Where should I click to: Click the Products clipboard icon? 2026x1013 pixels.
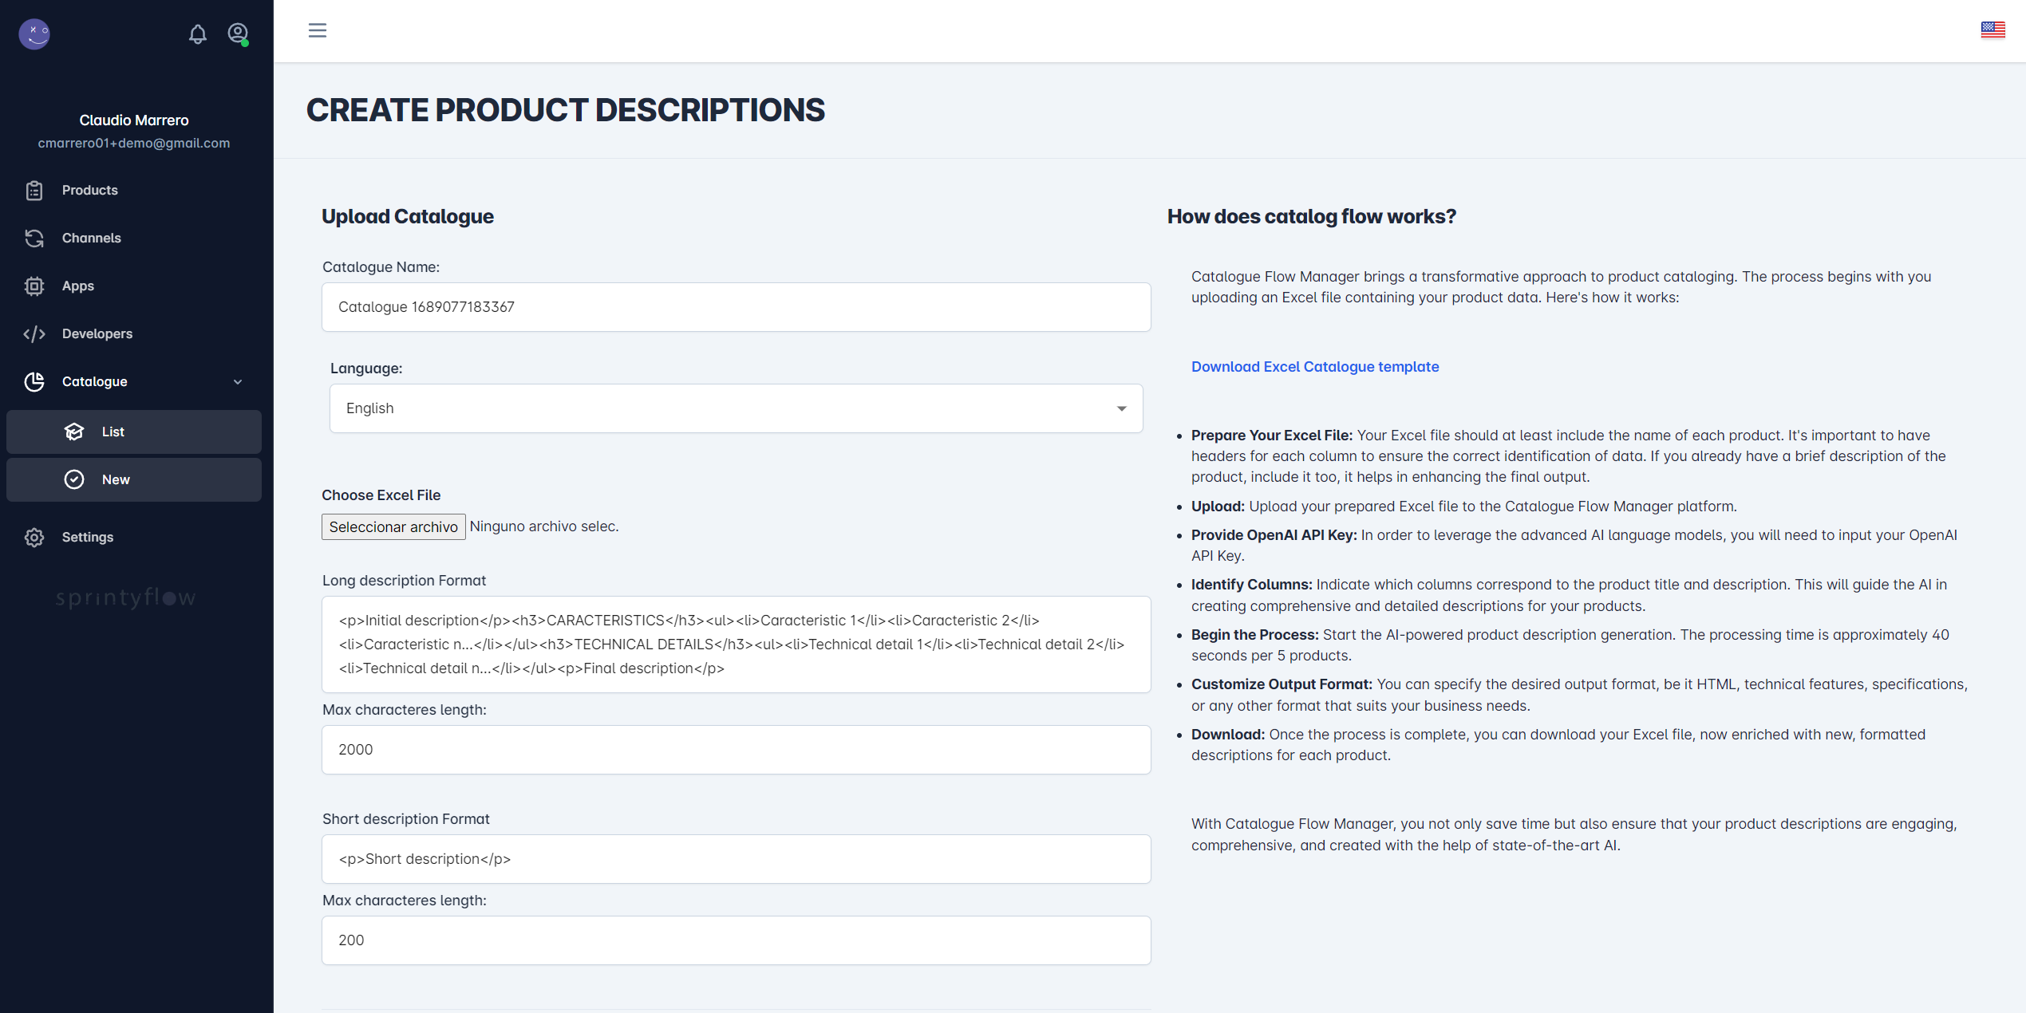(x=34, y=191)
